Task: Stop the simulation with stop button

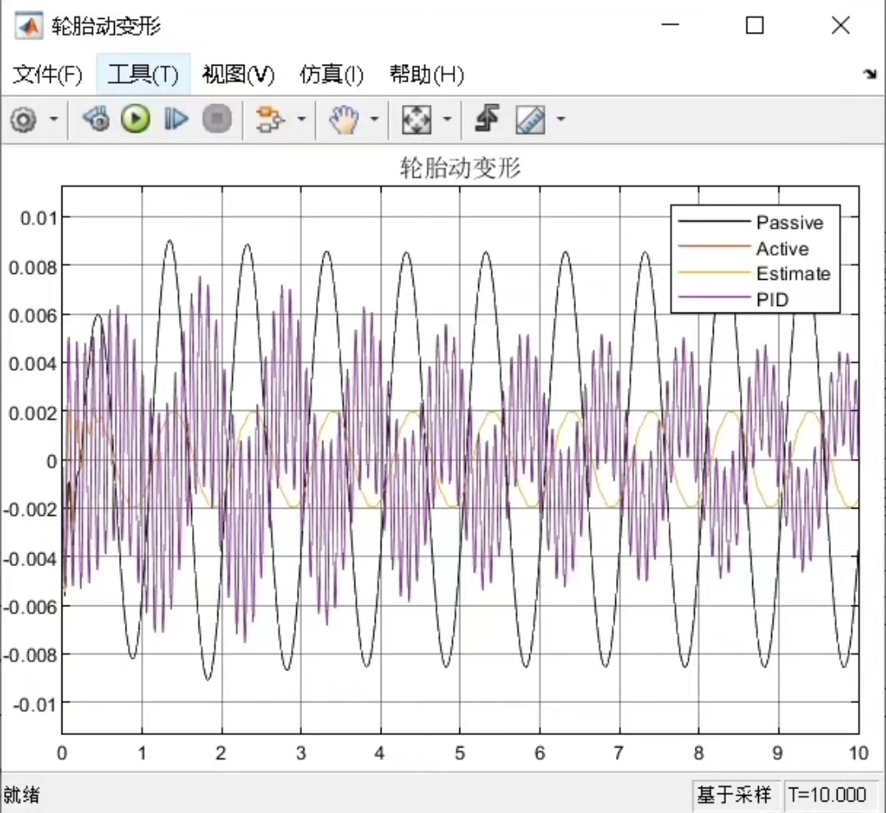Action: coord(217,119)
